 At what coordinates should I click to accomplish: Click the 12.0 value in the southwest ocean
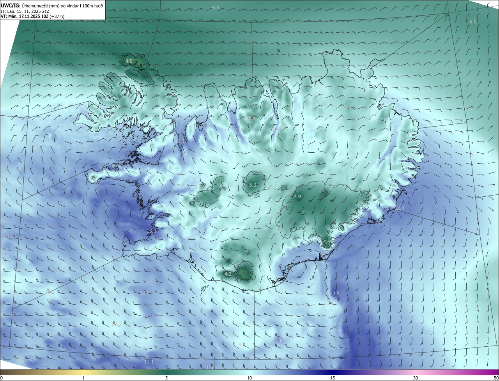click(145, 293)
